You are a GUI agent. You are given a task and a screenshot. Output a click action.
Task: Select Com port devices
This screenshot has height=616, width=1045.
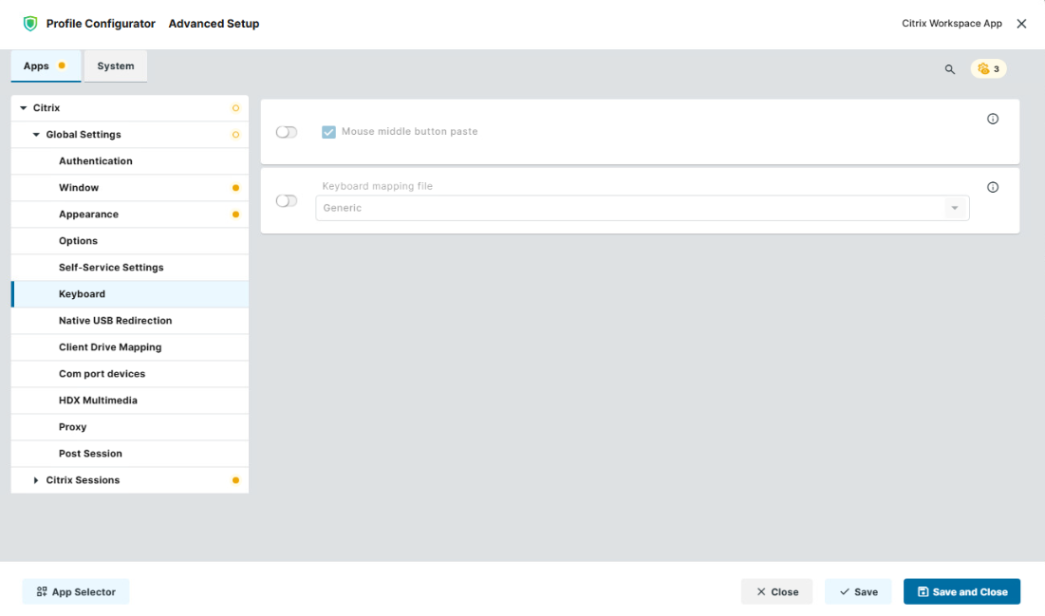(x=130, y=374)
